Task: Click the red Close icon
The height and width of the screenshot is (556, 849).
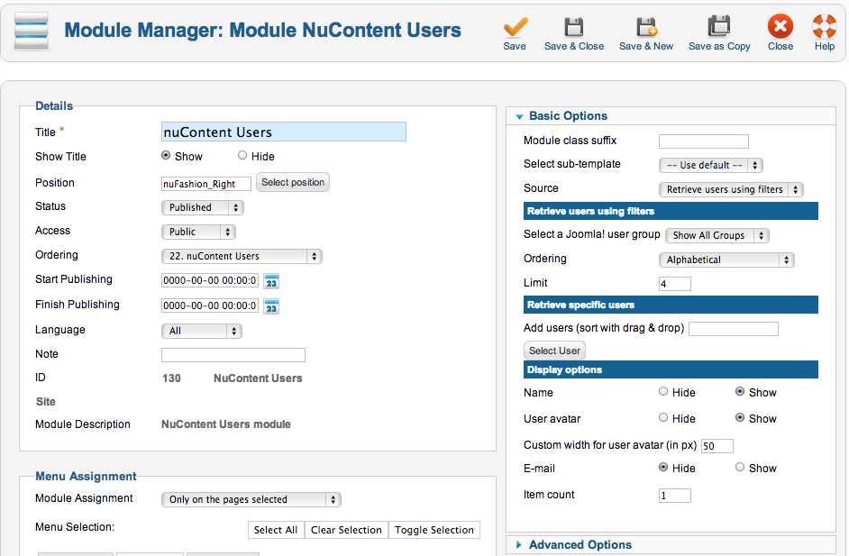Action: point(781,26)
